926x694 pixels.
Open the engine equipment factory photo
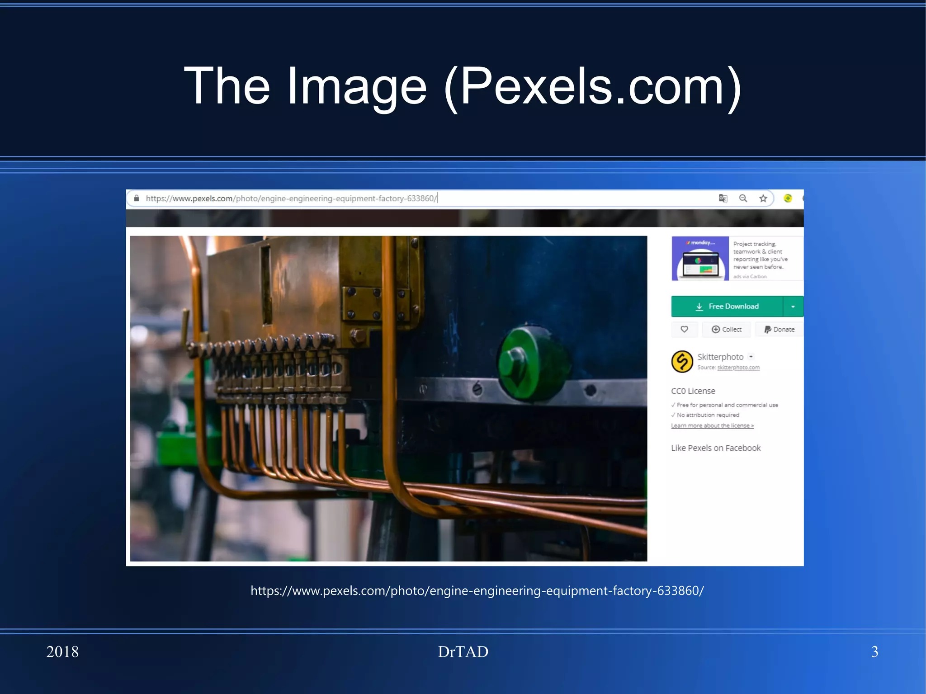388,398
